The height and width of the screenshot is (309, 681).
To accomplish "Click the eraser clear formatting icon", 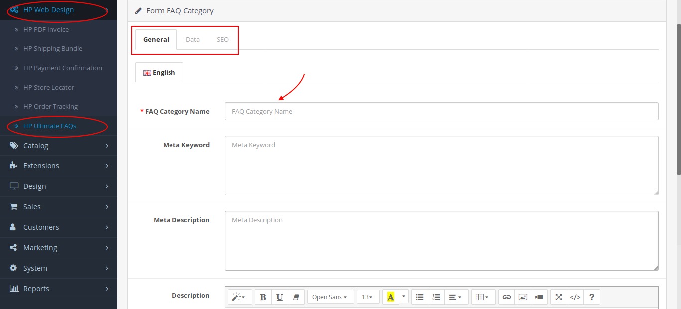I will (x=296, y=297).
